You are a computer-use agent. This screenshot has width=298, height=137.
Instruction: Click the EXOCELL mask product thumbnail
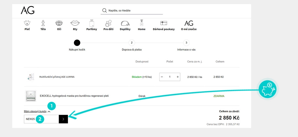pyautogui.click(x=31, y=96)
